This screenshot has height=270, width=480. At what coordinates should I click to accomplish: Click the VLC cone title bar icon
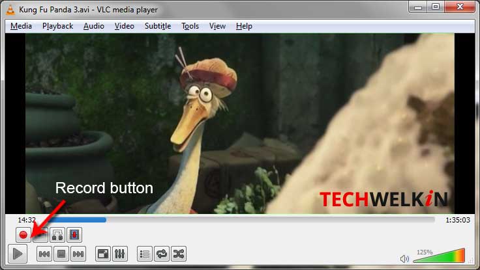click(x=10, y=10)
